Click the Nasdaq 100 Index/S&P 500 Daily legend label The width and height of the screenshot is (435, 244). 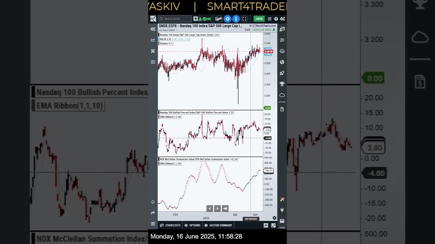189,35
